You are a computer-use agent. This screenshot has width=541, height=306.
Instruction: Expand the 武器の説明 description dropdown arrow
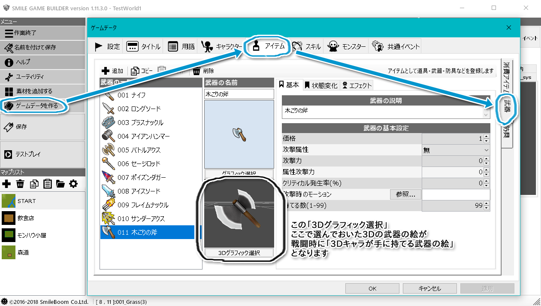[485, 115]
